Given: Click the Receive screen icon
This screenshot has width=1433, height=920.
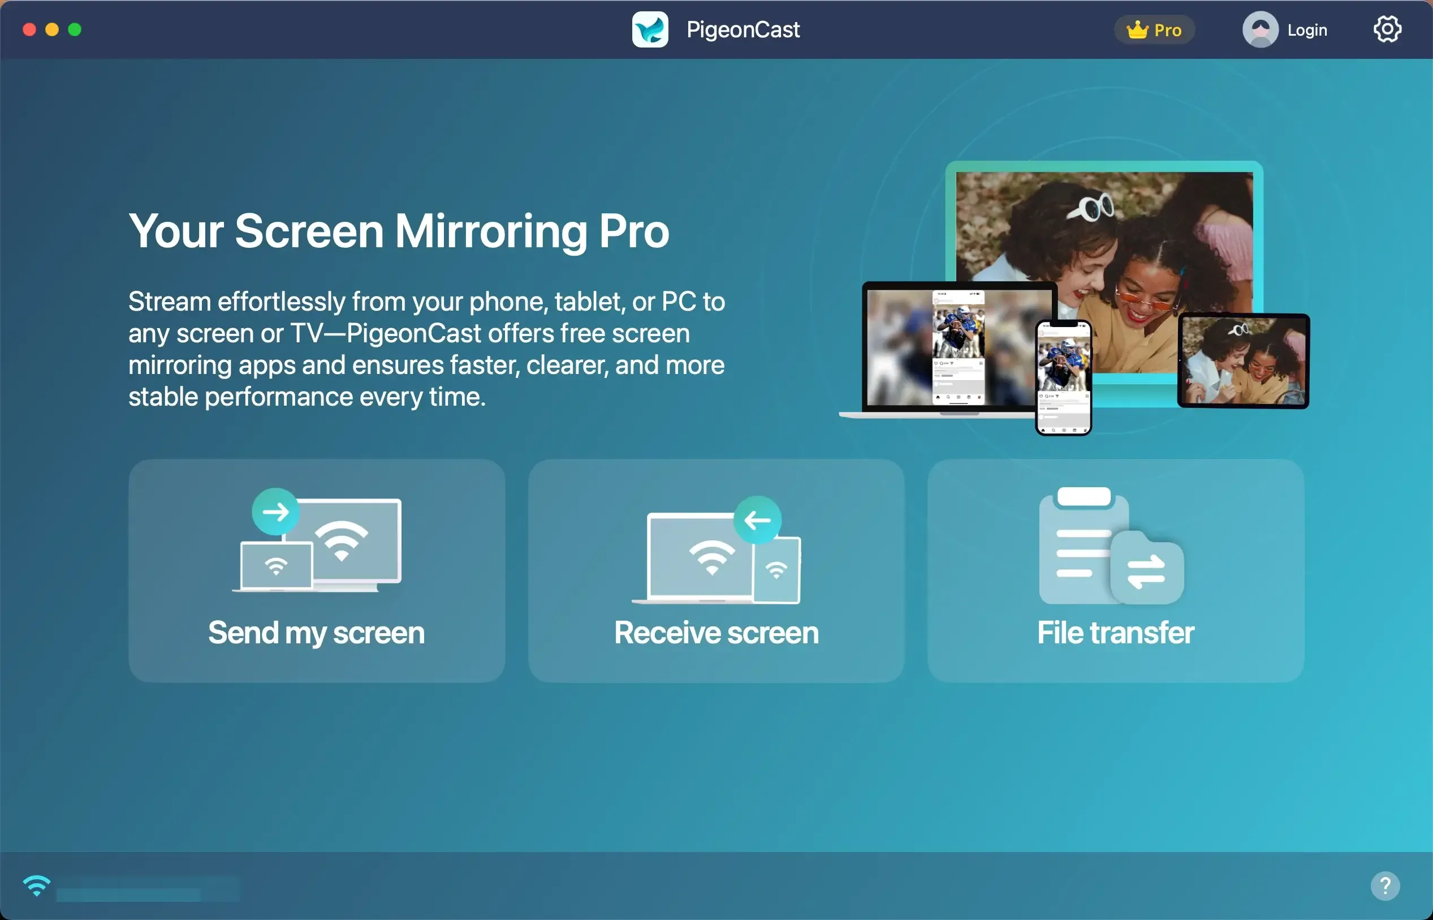Looking at the screenshot, I should click(716, 549).
